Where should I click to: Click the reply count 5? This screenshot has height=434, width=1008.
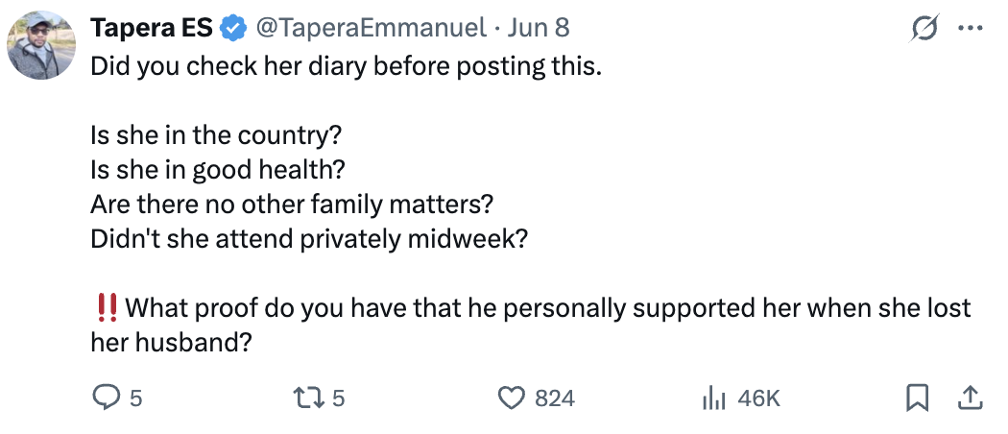pyautogui.click(x=135, y=398)
